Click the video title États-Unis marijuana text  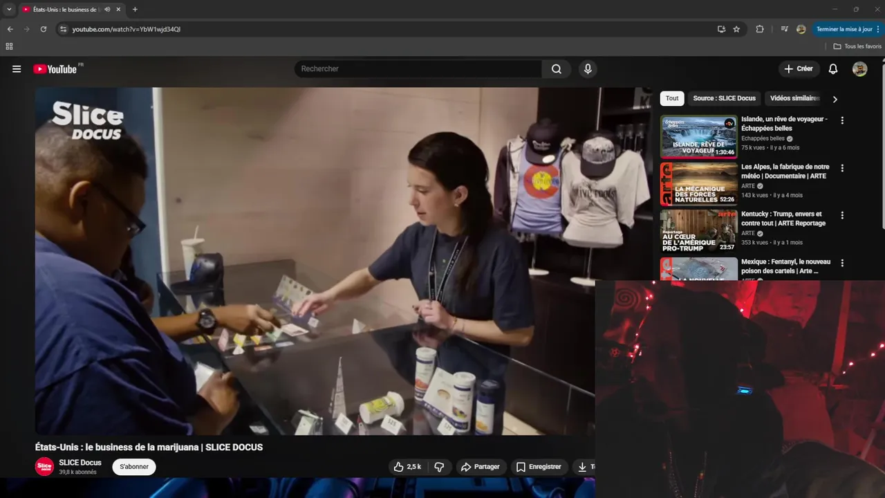pos(149,448)
